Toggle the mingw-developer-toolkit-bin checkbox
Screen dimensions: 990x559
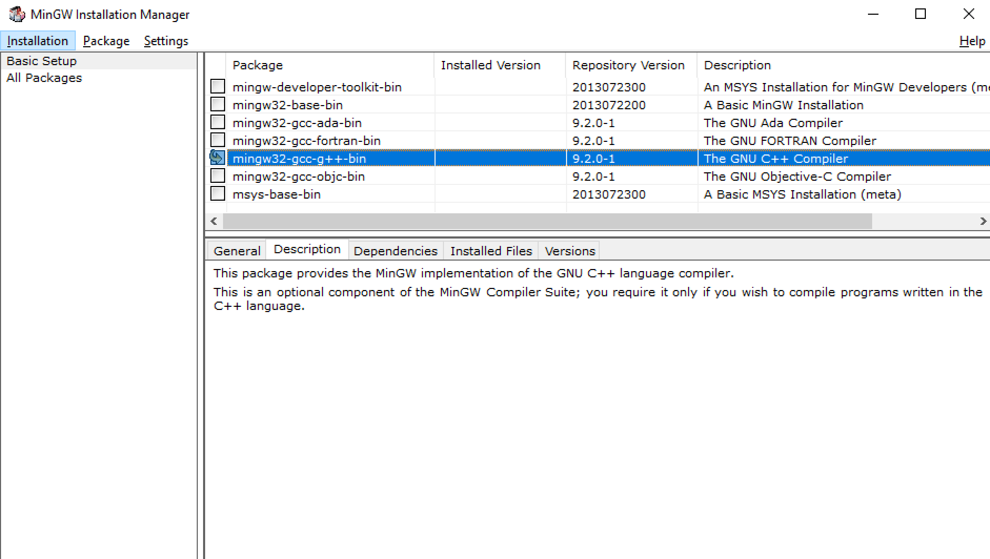click(x=218, y=86)
